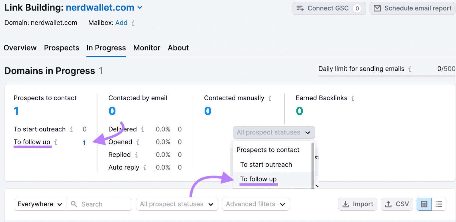Click the search magnifier icon
Screen dimensions: 456x222
(74, 204)
